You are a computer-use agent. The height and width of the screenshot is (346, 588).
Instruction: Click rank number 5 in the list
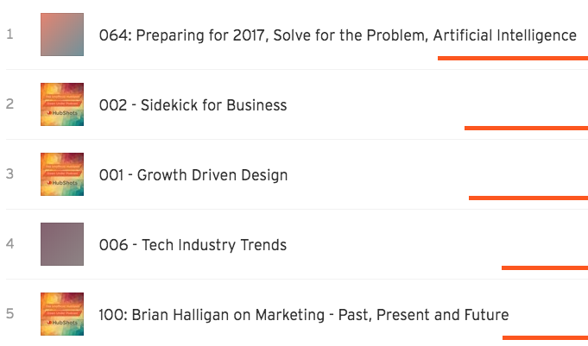tap(9, 314)
